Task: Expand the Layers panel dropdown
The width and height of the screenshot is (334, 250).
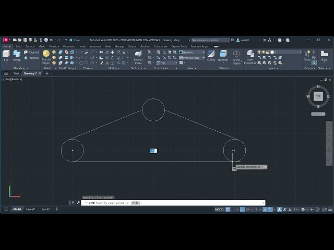Action: (x=273, y=68)
